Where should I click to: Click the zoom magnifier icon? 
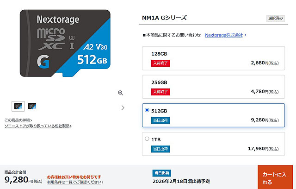click(x=120, y=93)
